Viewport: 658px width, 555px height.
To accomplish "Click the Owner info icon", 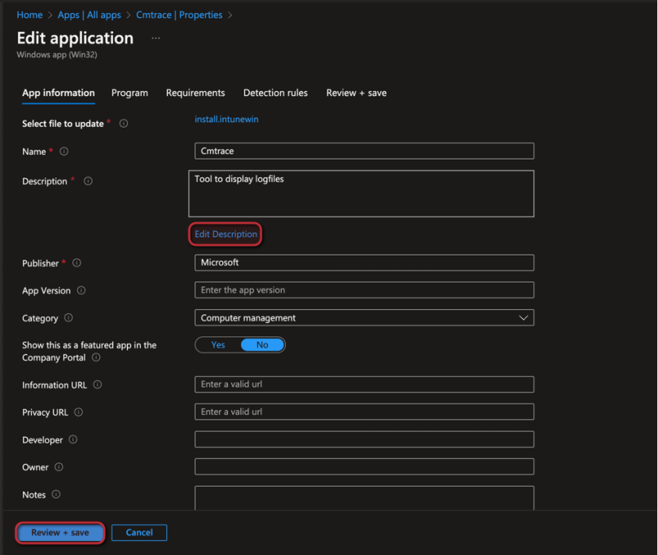I will [60, 467].
